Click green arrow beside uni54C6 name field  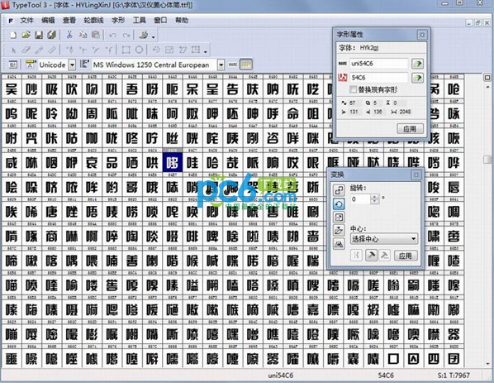click(x=417, y=64)
